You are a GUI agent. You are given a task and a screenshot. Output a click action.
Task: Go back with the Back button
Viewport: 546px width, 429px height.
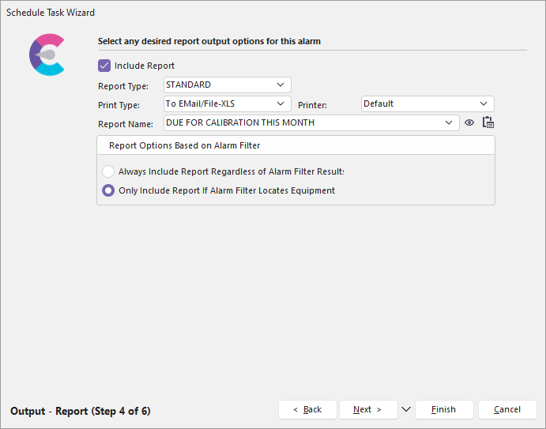[x=307, y=409]
